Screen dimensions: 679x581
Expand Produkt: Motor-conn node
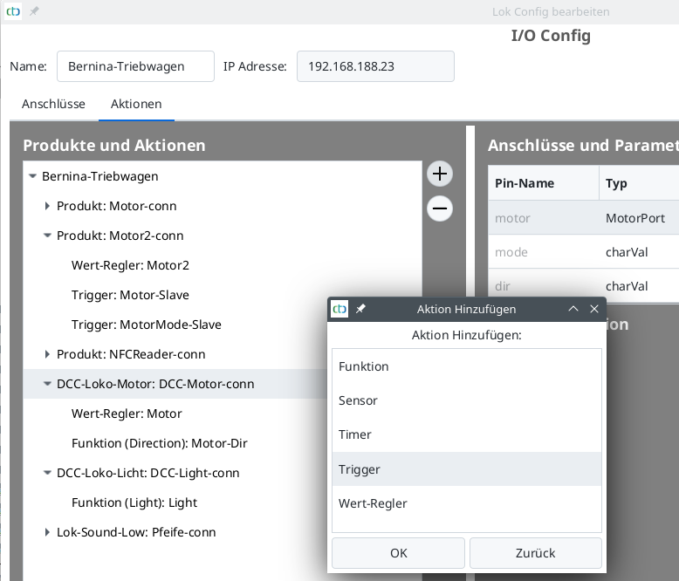pyautogui.click(x=47, y=206)
